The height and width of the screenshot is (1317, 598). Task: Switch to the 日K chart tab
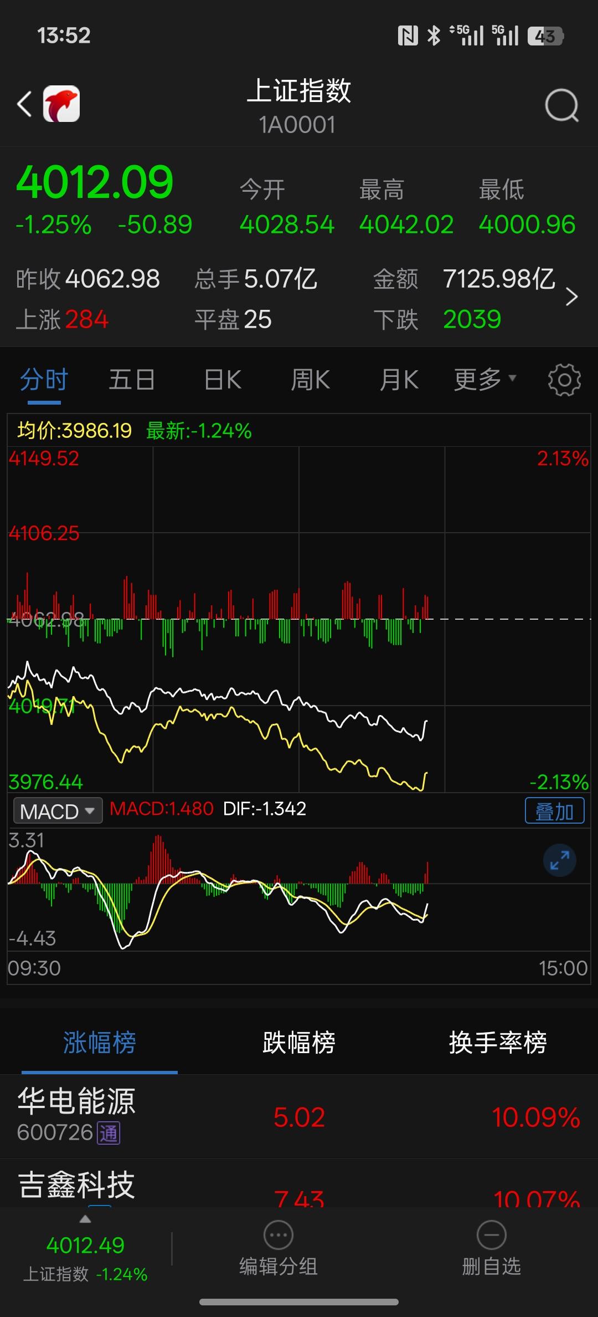point(223,380)
